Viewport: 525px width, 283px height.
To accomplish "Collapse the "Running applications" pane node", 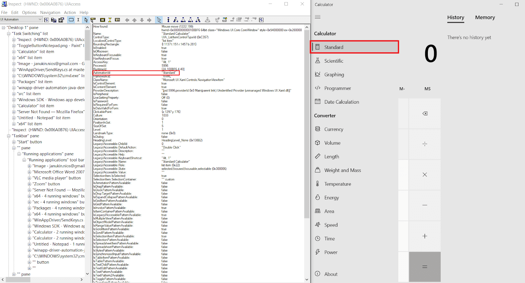I will [19, 154].
